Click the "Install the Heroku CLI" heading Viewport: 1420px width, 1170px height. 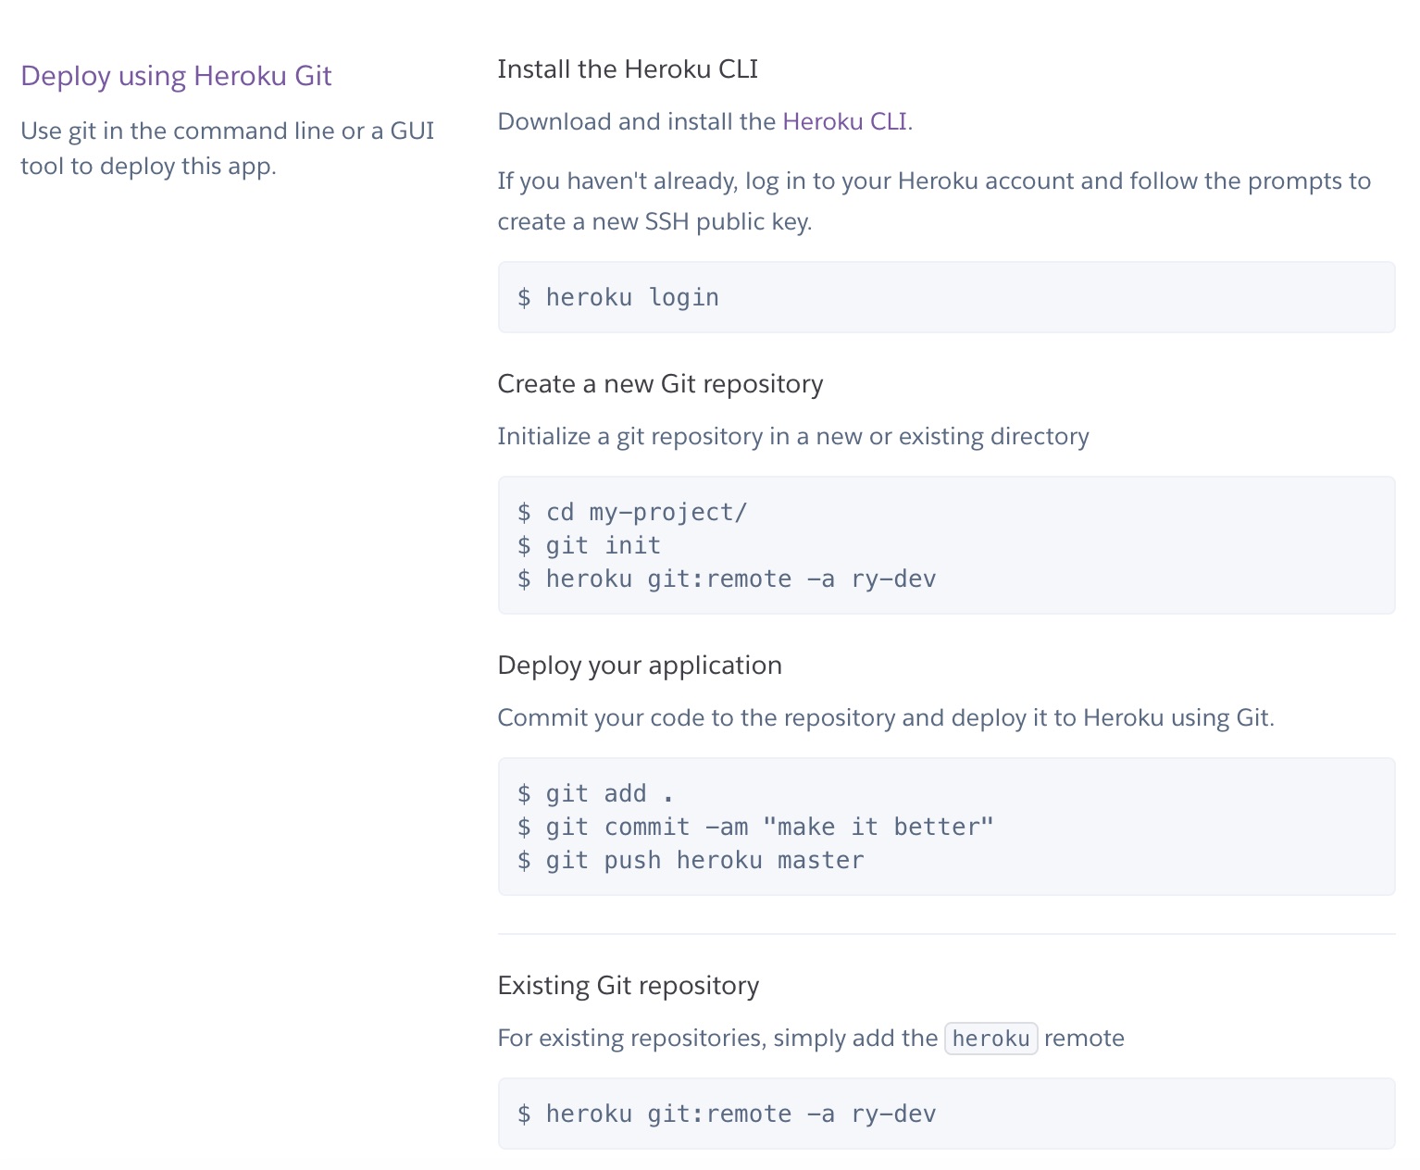coord(628,69)
